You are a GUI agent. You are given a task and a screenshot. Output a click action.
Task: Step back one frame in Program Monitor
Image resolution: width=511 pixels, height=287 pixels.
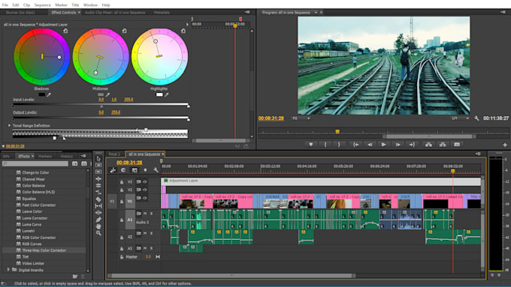tap(370, 145)
